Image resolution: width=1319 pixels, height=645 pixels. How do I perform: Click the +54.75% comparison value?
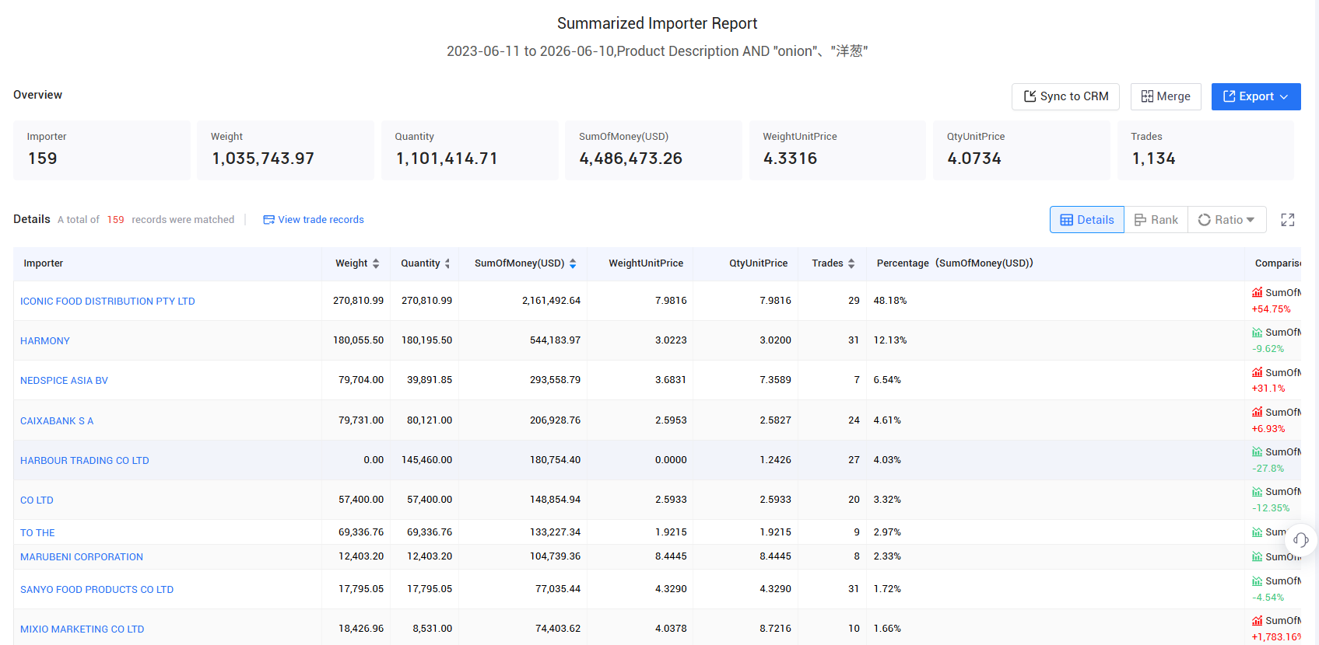[x=1271, y=309]
